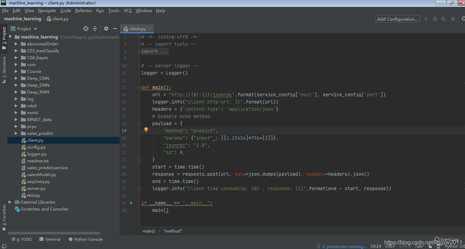
Task: Expand the Deep_CNN folder
Action: pyautogui.click(x=16, y=78)
